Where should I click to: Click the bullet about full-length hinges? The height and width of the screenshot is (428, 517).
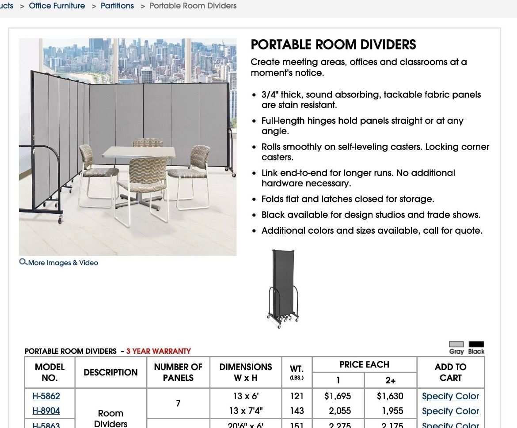(x=362, y=126)
